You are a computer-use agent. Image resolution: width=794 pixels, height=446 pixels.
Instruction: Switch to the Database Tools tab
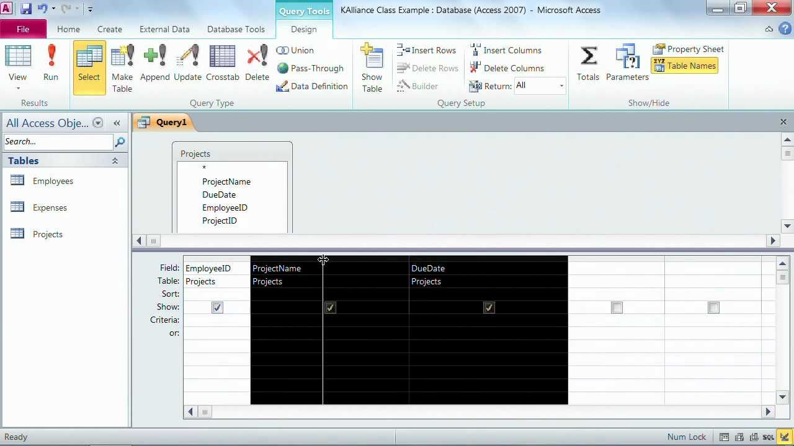[x=236, y=29]
